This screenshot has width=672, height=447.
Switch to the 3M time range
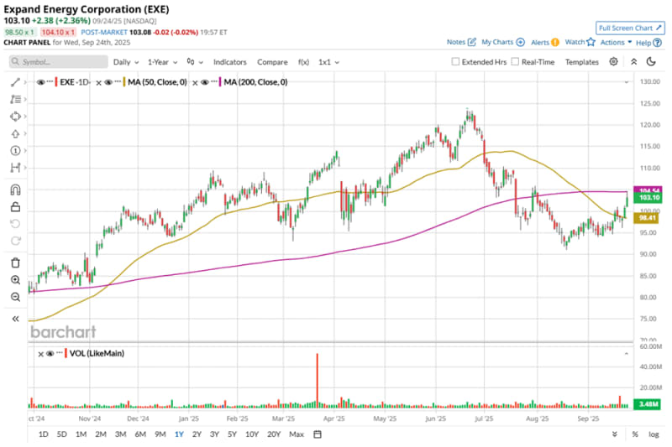click(x=120, y=434)
